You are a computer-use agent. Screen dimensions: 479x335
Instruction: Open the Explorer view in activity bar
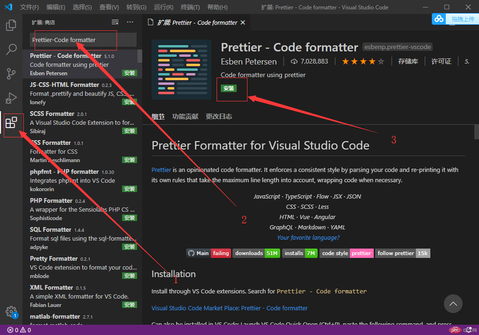click(x=11, y=25)
